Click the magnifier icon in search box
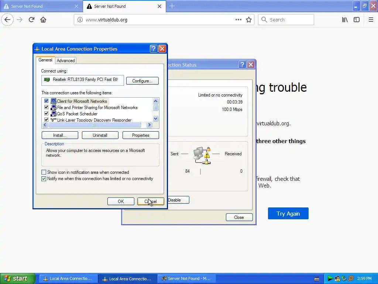The width and height of the screenshot is (378, 284). (x=264, y=20)
